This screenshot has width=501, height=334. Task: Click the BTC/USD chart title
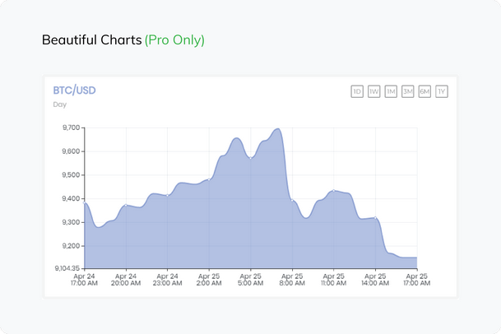(74, 90)
